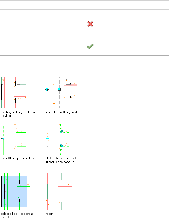Click the 'select first wall segment' caption
The image size is (169, 223).
tap(61, 112)
